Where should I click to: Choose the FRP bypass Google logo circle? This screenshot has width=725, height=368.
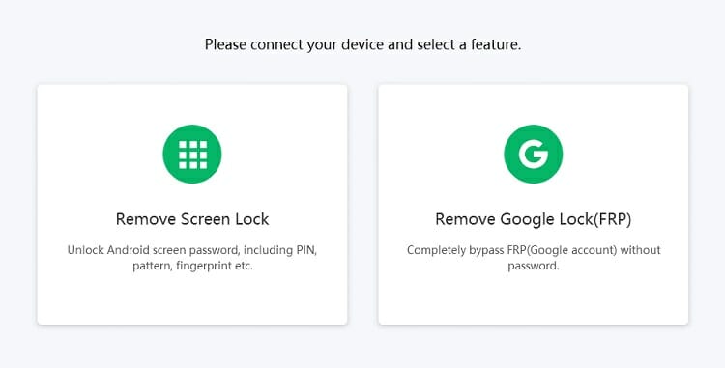click(x=533, y=154)
